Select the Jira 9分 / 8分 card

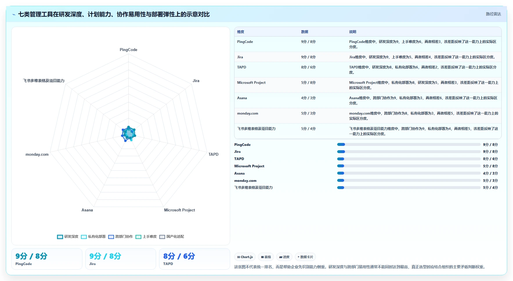click(x=121, y=259)
